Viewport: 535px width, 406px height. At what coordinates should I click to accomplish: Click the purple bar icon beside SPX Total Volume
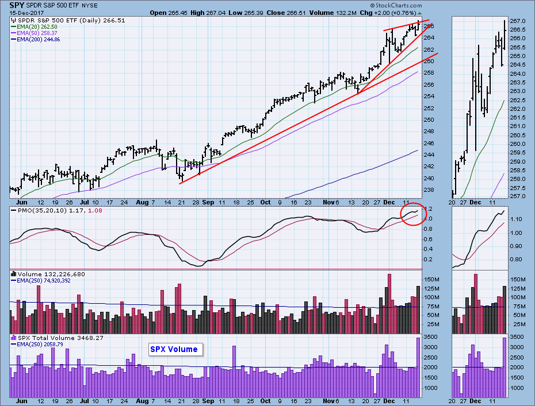point(14,338)
